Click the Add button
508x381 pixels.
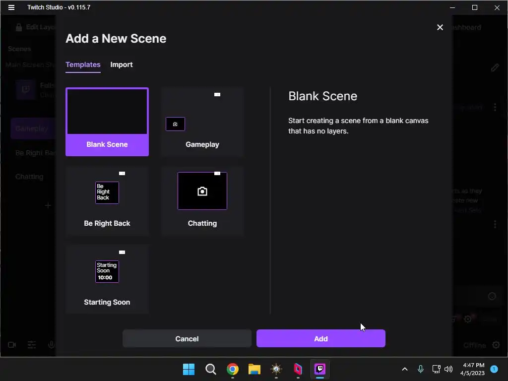[321, 338]
